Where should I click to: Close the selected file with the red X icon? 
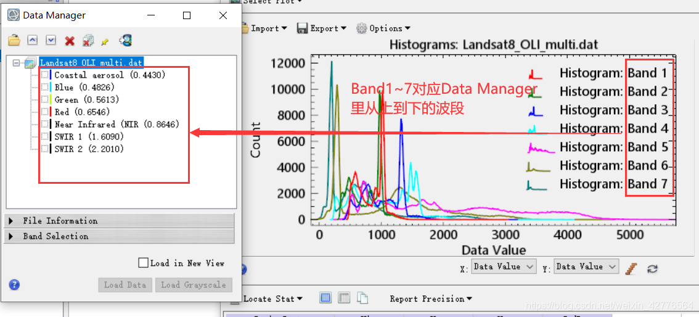tap(70, 41)
